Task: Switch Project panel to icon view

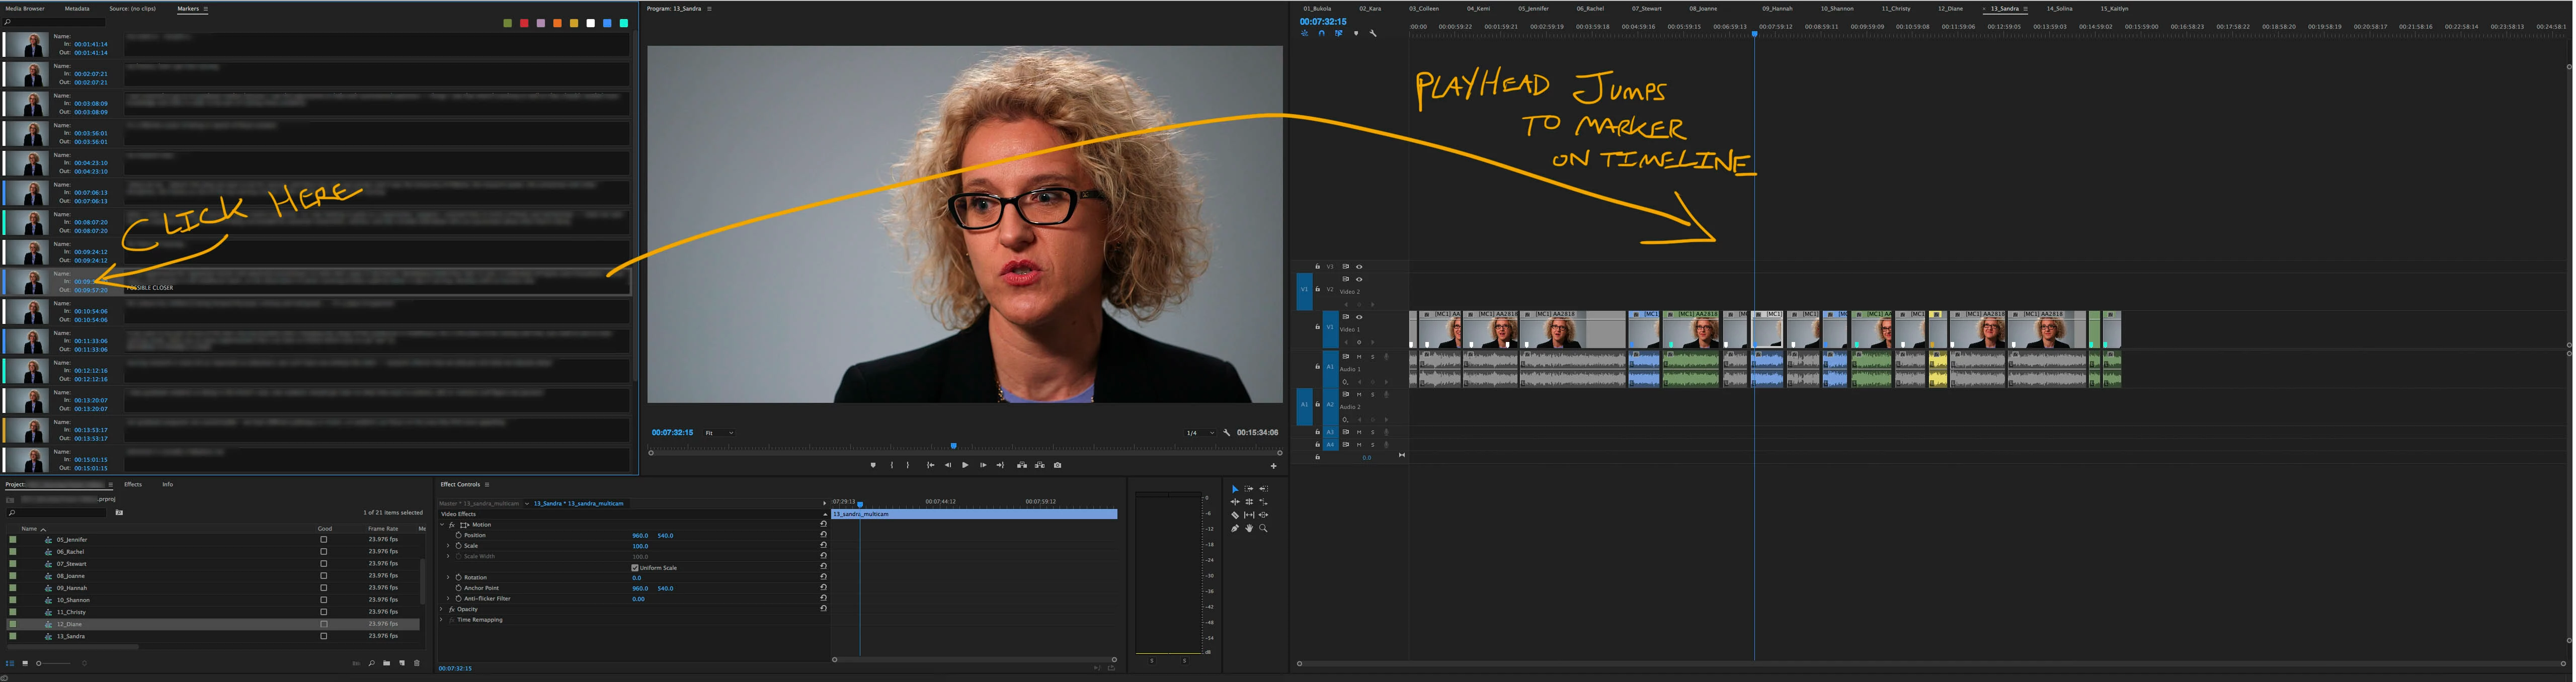Action: point(25,663)
